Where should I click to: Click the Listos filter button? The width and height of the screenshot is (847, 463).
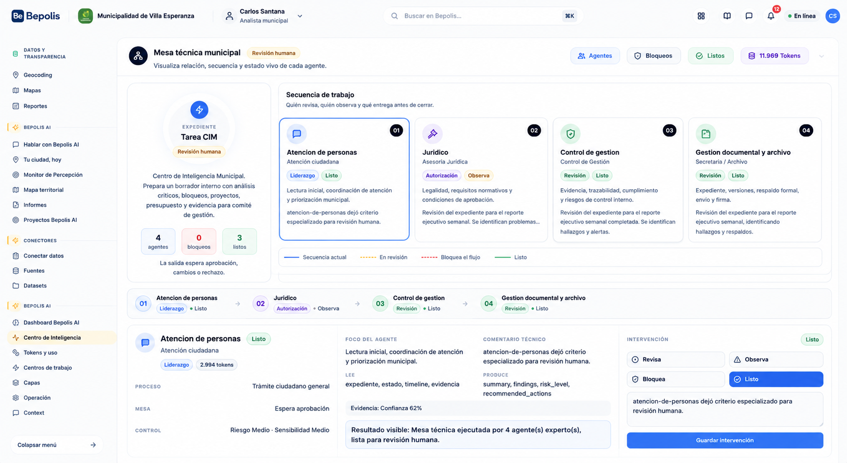tap(710, 56)
